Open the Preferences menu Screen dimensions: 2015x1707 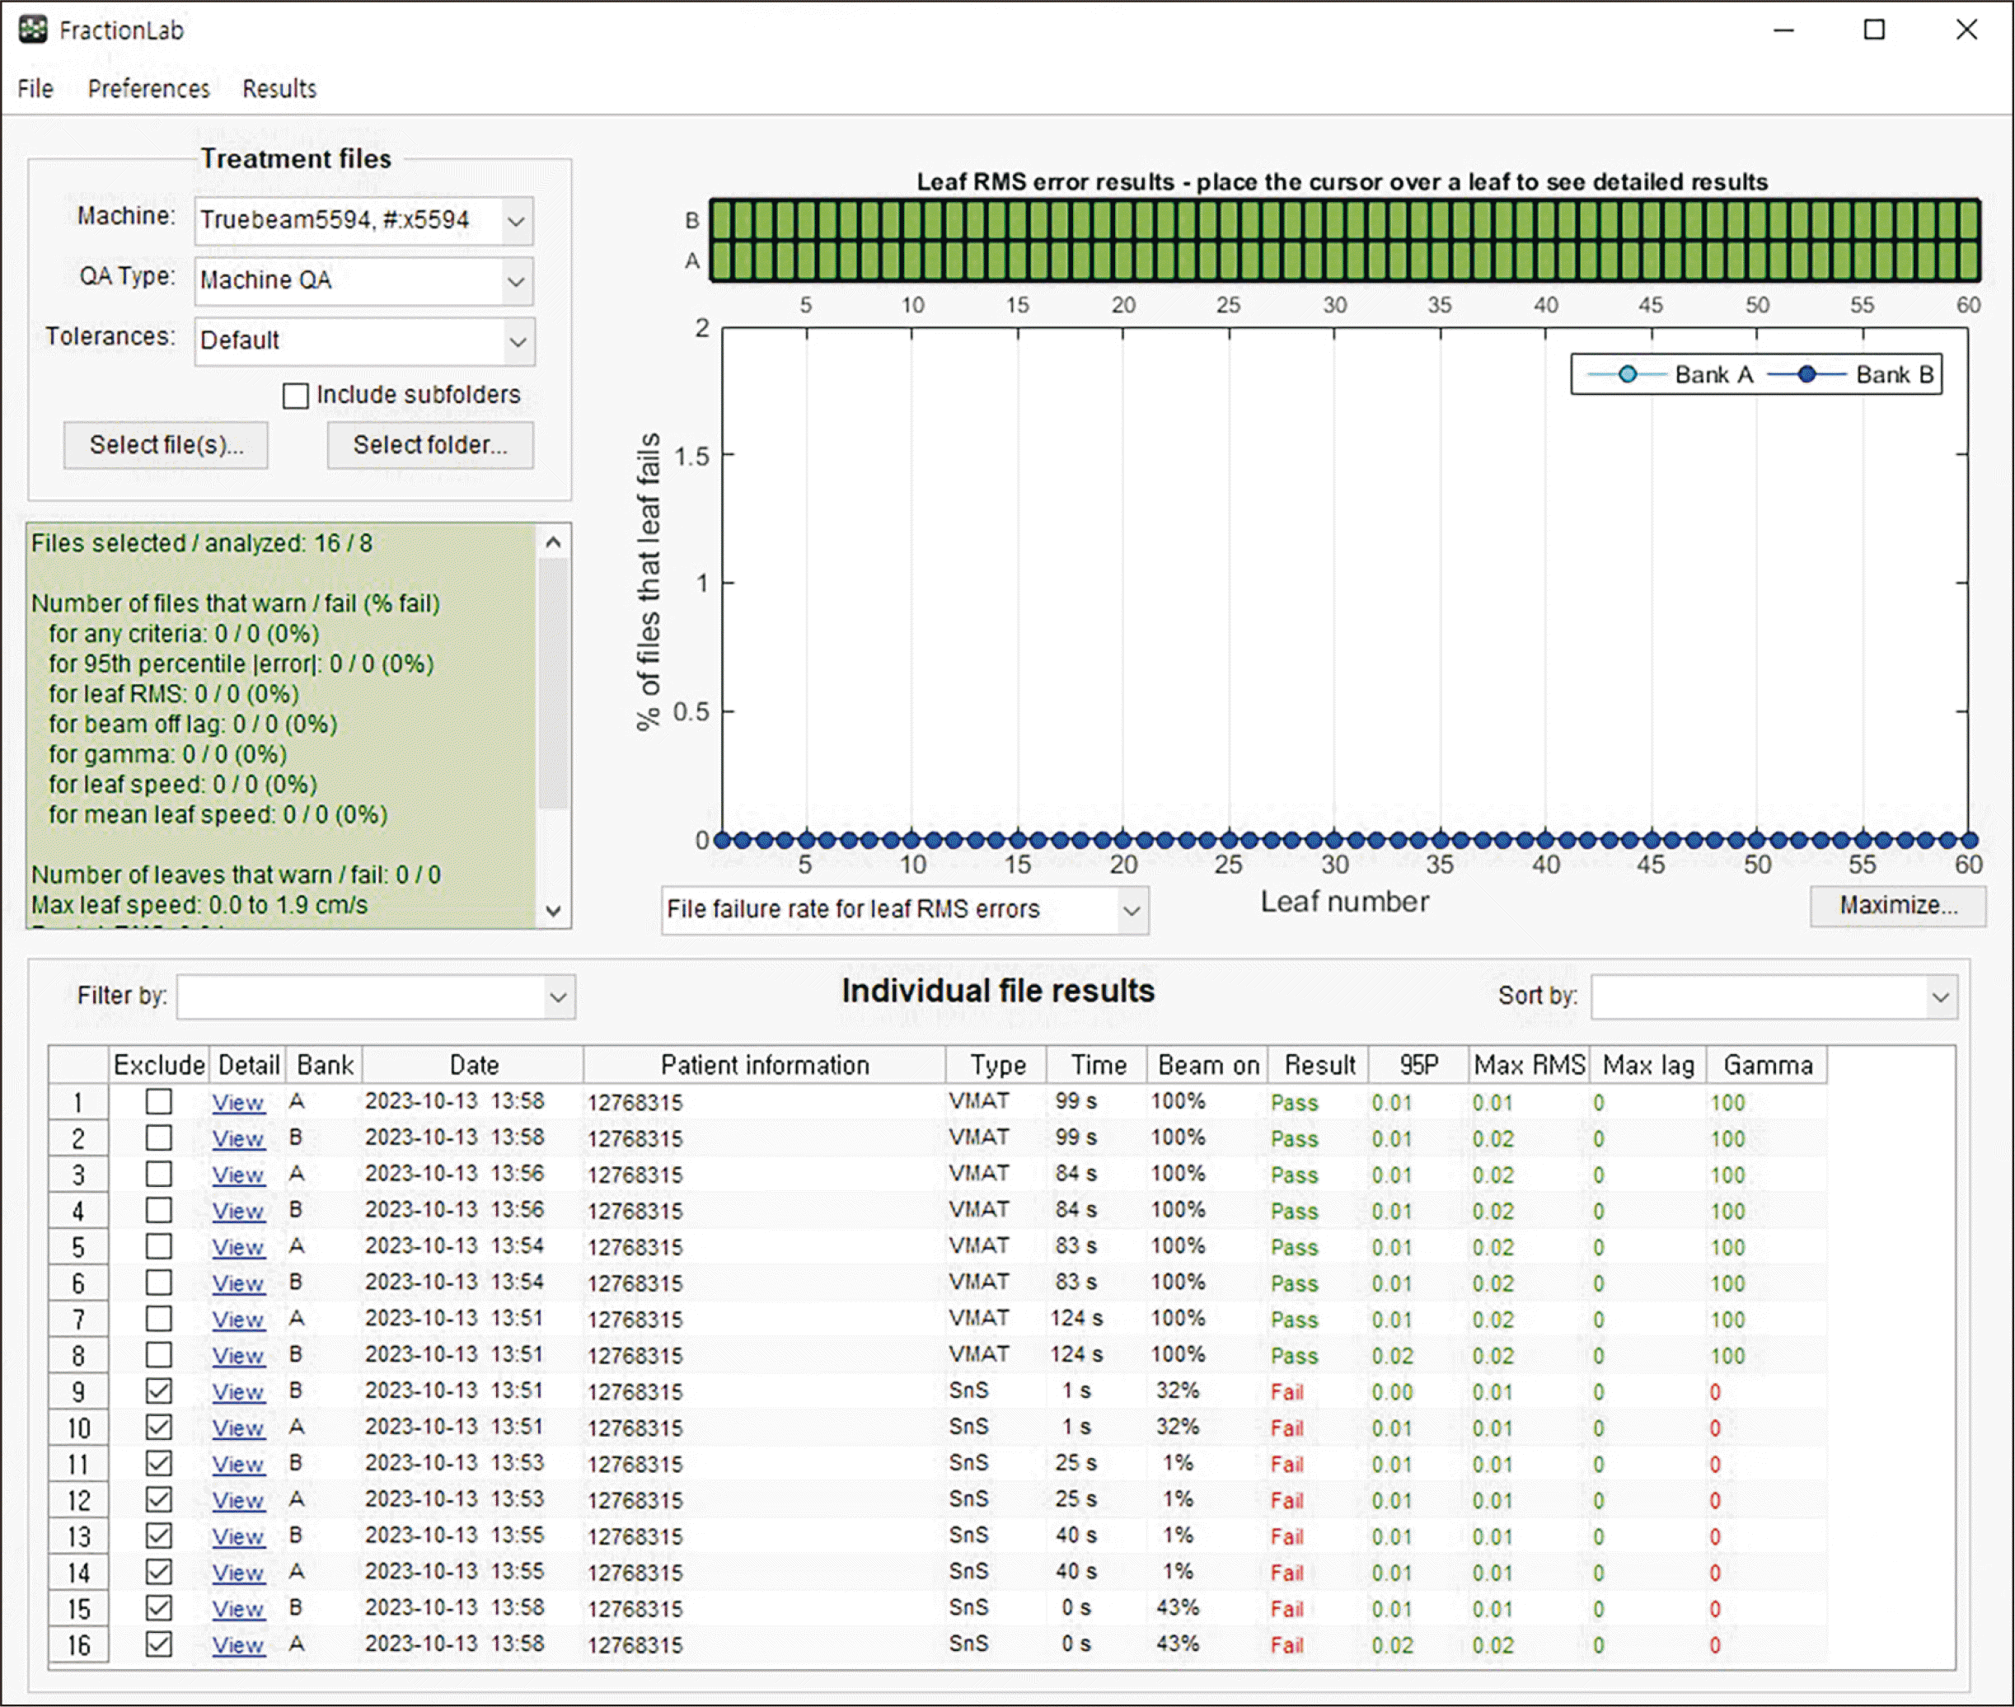pos(149,89)
